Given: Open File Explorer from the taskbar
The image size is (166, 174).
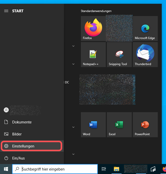Looking at the screenshot, I should coord(116,169).
